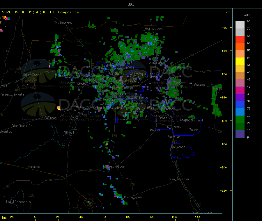Click the Salinas map label
Viewport: 262px width, 221px height.
coord(50,118)
